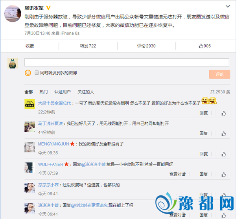Click the smiley emoji picker icon

click(x=28, y=73)
